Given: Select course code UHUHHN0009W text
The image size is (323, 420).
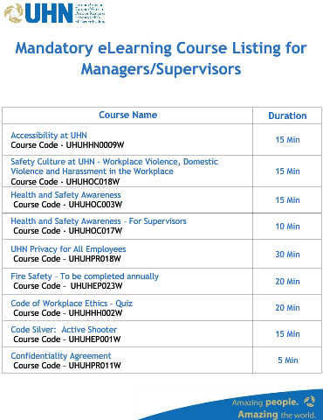Looking at the screenshot, I should (95, 145).
